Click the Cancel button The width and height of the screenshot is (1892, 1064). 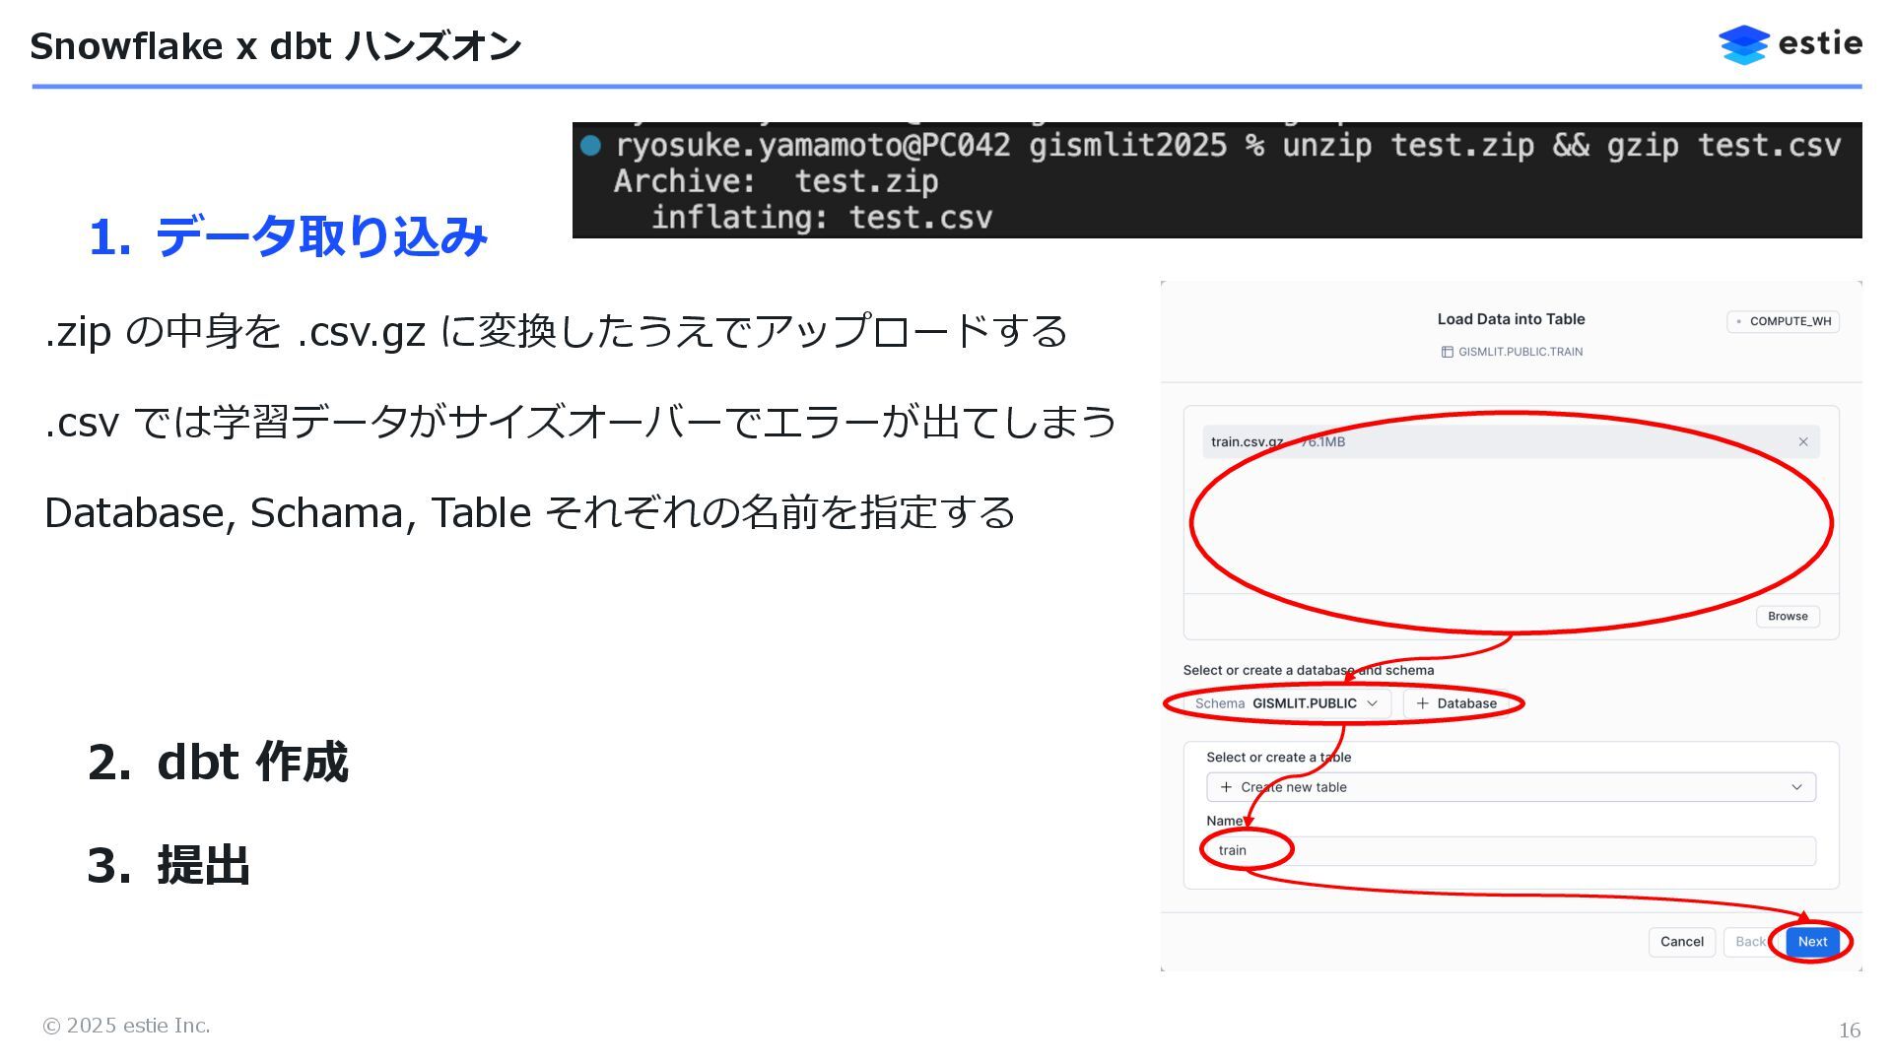pyautogui.click(x=1681, y=942)
